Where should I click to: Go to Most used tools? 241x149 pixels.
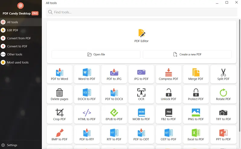(17, 62)
